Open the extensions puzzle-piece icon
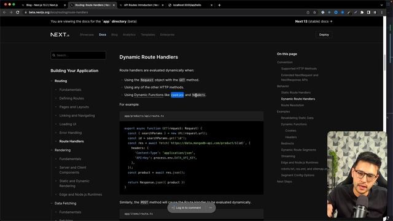393x221 pixels. point(362,12)
